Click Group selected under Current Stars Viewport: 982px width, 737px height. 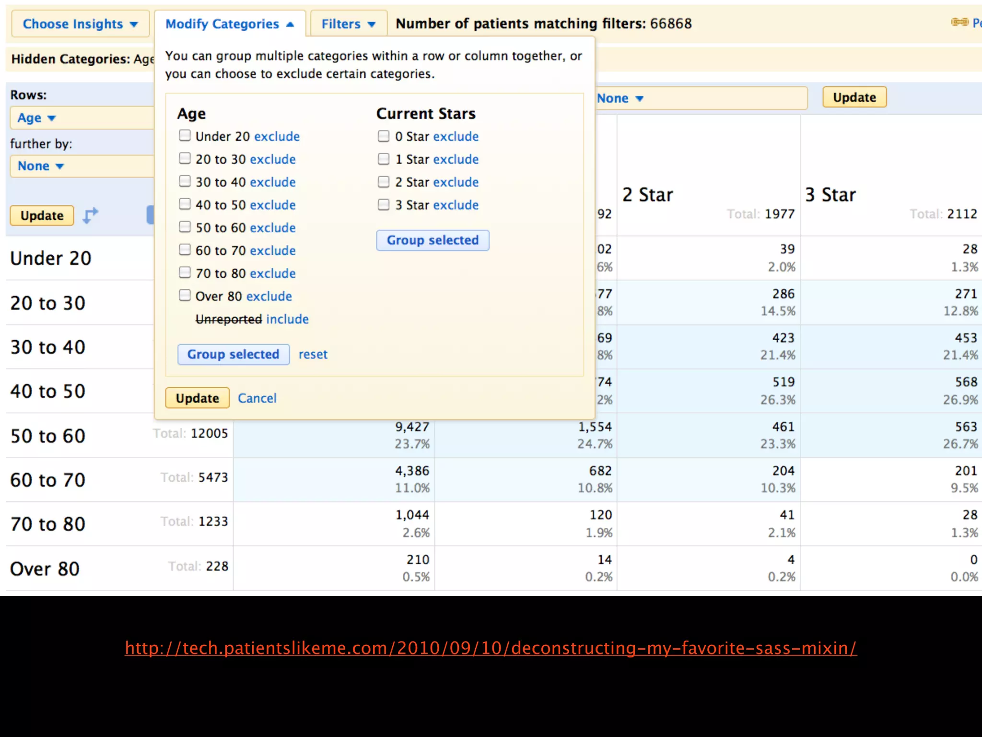433,240
